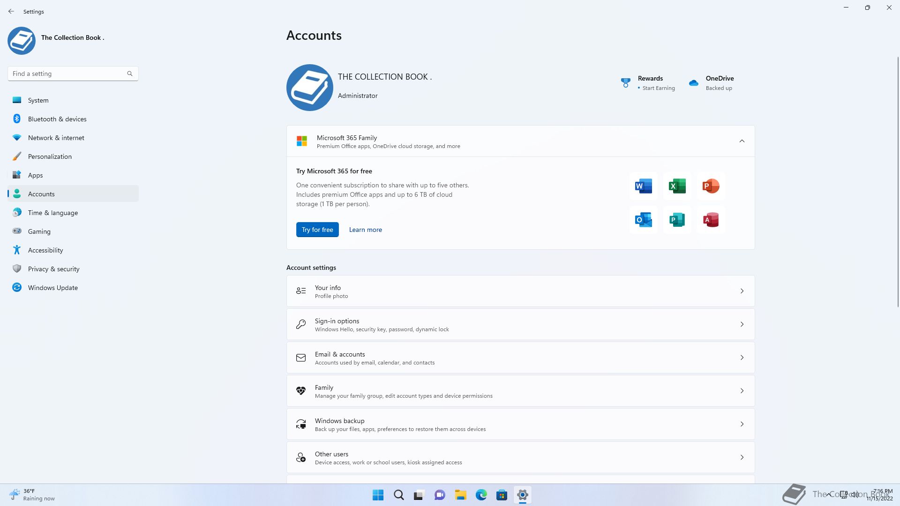Click the Word app icon
This screenshot has height=506, width=900.
point(643,186)
